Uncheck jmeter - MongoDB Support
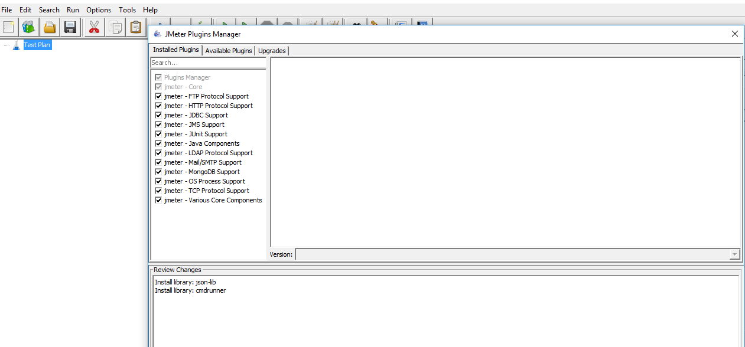The width and height of the screenshot is (745, 347). point(158,172)
